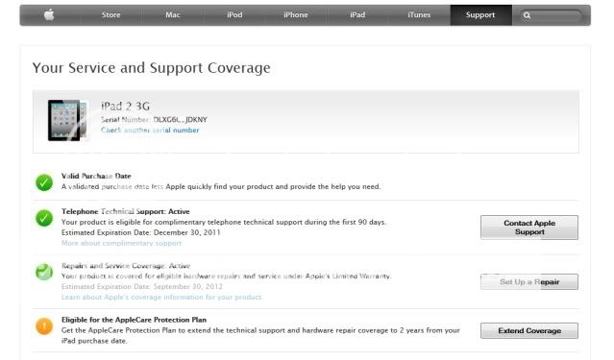Click Repairs and Service Coverage: Active heading
Image resolution: width=614 pixels, height=360 pixels.
click(126, 266)
